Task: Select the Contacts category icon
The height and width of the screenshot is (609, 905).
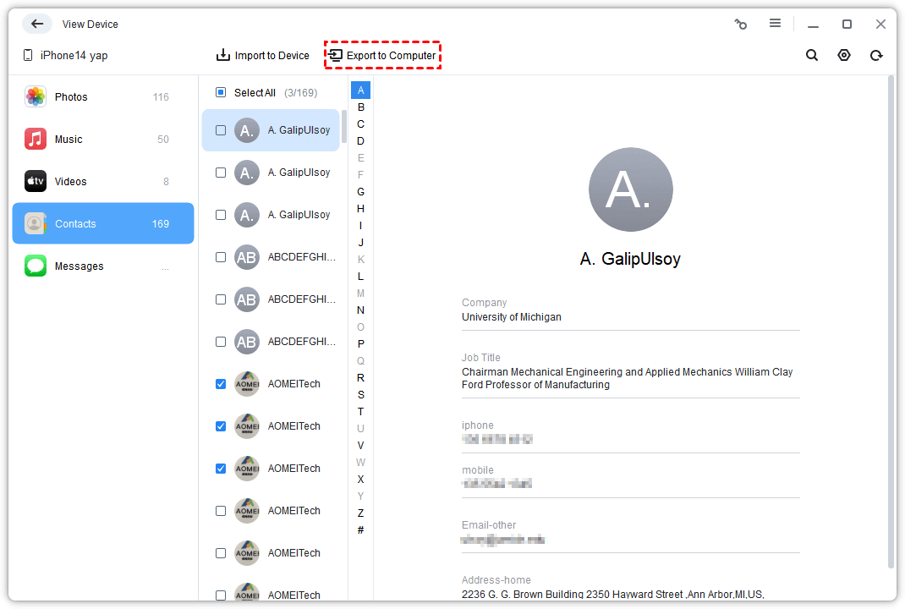Action: pos(34,223)
